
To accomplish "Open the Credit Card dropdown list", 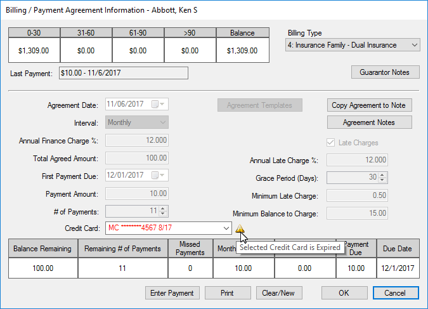I will tap(226, 228).
